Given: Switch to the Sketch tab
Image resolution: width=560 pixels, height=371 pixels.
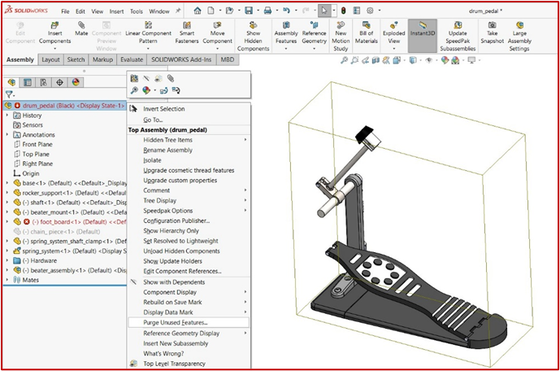Looking at the screenshot, I should [76, 59].
